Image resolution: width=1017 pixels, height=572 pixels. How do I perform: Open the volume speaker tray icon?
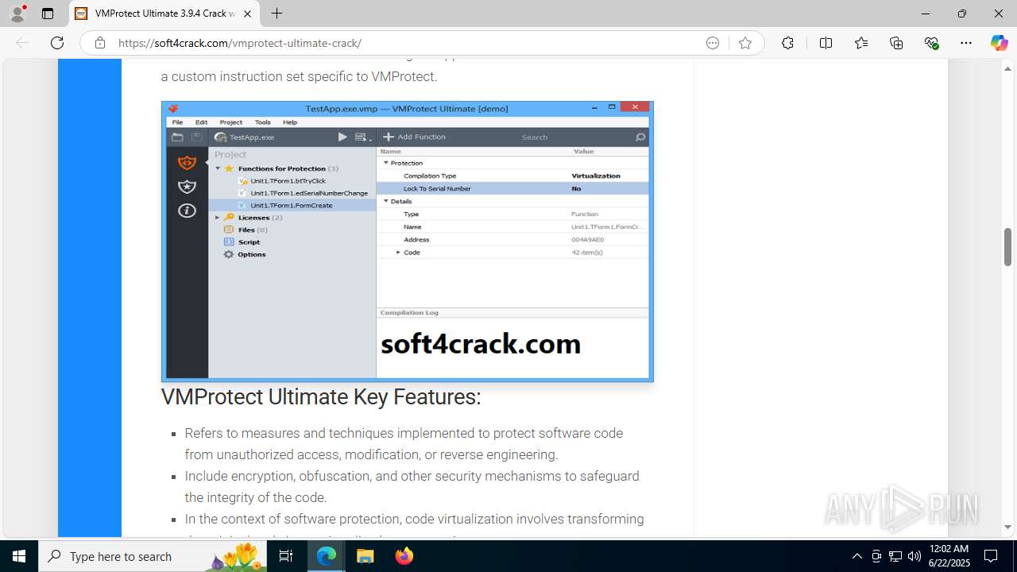915,556
